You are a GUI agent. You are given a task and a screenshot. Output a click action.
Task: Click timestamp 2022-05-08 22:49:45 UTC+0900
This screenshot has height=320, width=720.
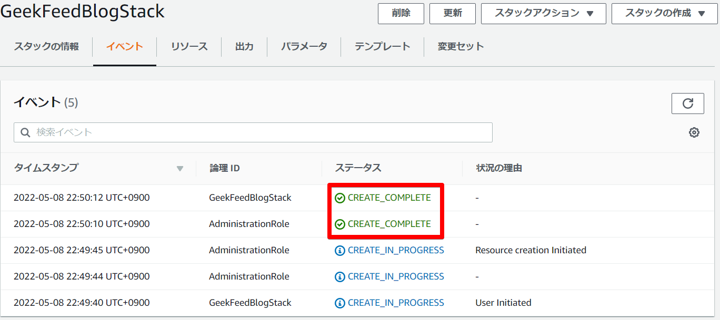[82, 251]
